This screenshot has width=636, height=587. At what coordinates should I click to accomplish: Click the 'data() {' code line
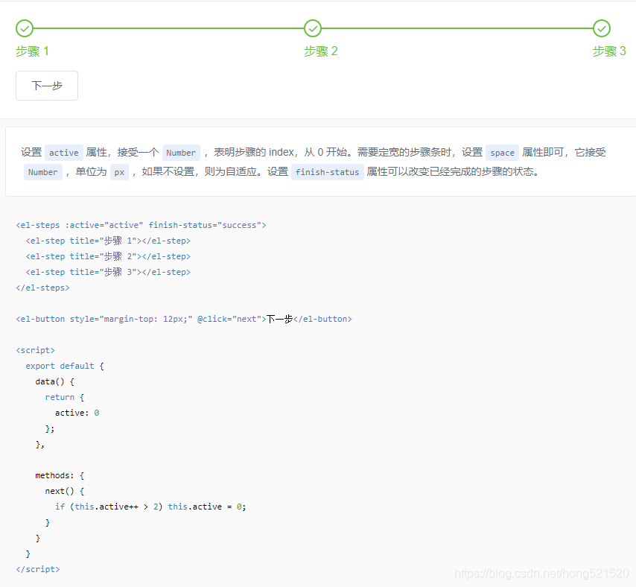[55, 381]
